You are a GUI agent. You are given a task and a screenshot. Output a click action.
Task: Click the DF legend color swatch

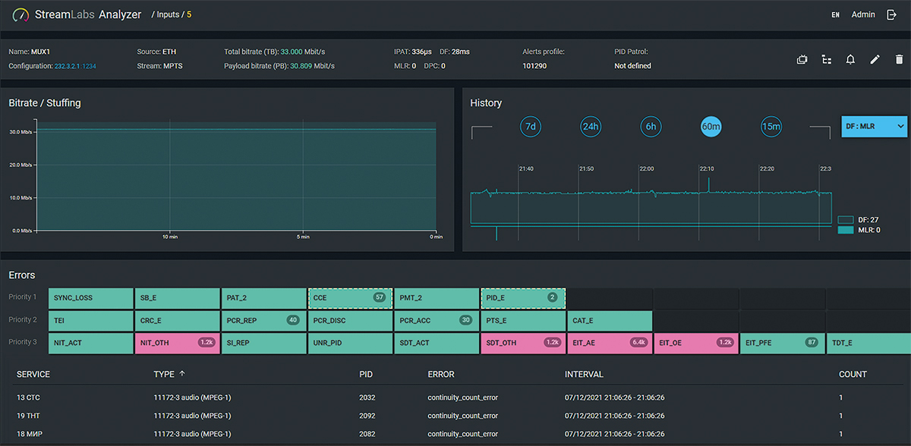coord(845,220)
